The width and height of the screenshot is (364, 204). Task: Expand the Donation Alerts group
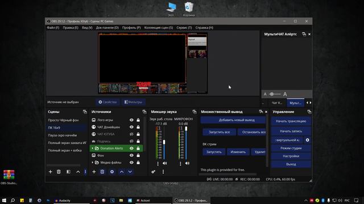click(93, 148)
